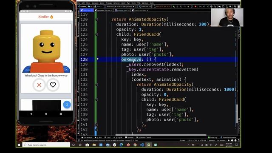Click the Windows taskbar search box
The height and width of the screenshot is (153, 272).
click(46, 144)
